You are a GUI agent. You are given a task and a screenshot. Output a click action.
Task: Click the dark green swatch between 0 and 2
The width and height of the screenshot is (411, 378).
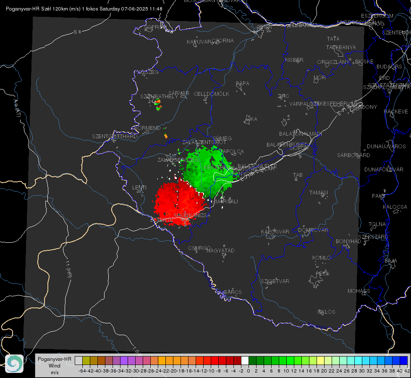click(x=252, y=360)
